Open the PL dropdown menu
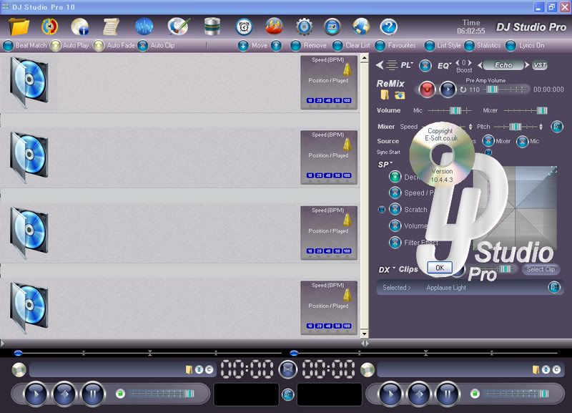The height and width of the screenshot is (413, 572). pos(407,65)
